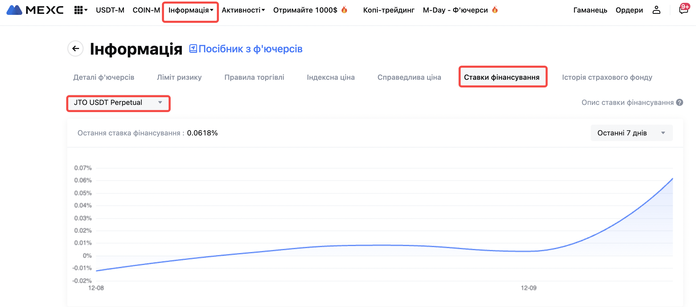Click the back arrow button
This screenshot has height=307, width=696.
point(75,48)
